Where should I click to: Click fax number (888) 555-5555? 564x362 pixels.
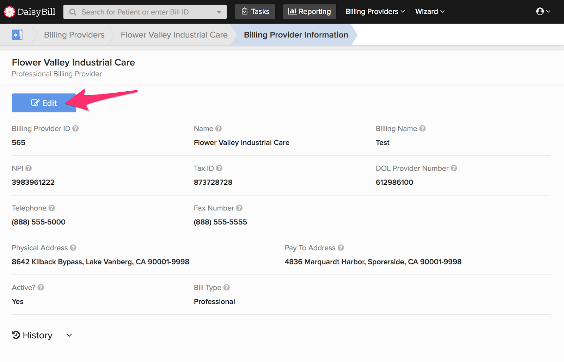pos(221,222)
